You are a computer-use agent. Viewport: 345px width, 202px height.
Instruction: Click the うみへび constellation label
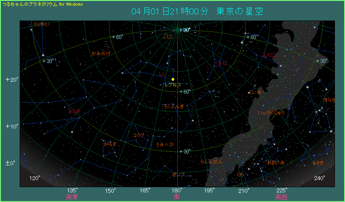(x=165, y=144)
